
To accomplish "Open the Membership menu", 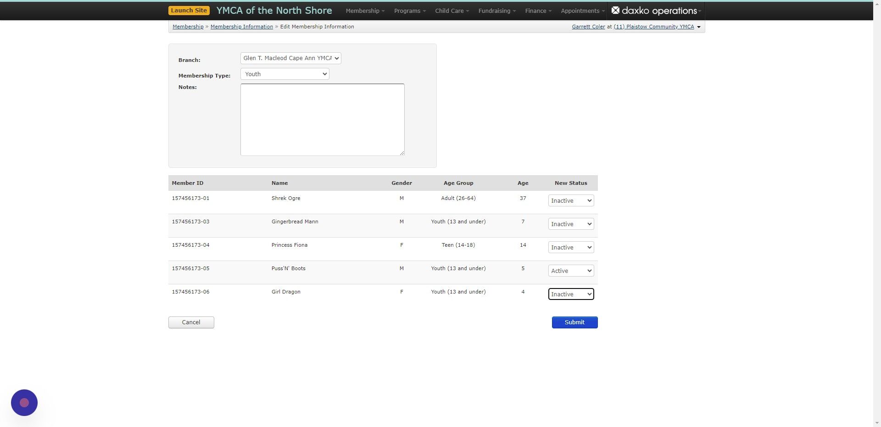I will pos(364,11).
